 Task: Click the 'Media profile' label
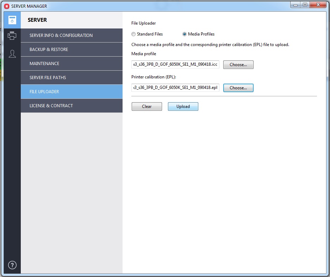click(144, 54)
